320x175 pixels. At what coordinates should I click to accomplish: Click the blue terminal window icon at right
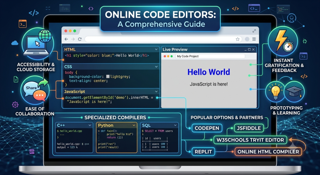point(303,56)
